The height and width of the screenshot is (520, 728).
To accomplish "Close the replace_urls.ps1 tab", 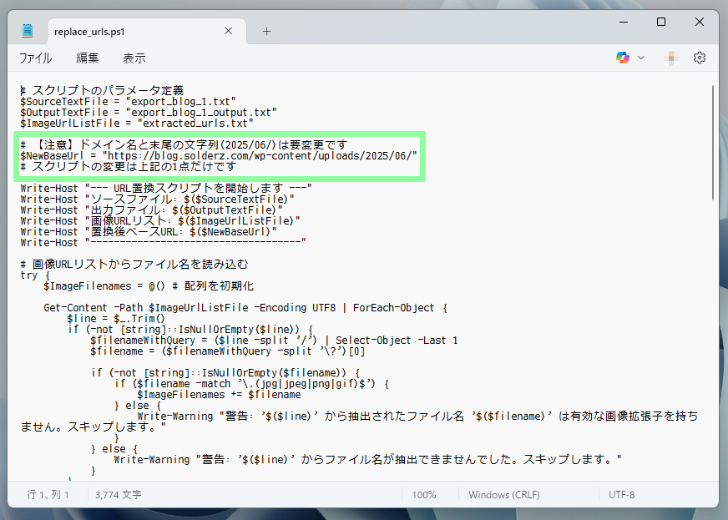I will pos(228,31).
